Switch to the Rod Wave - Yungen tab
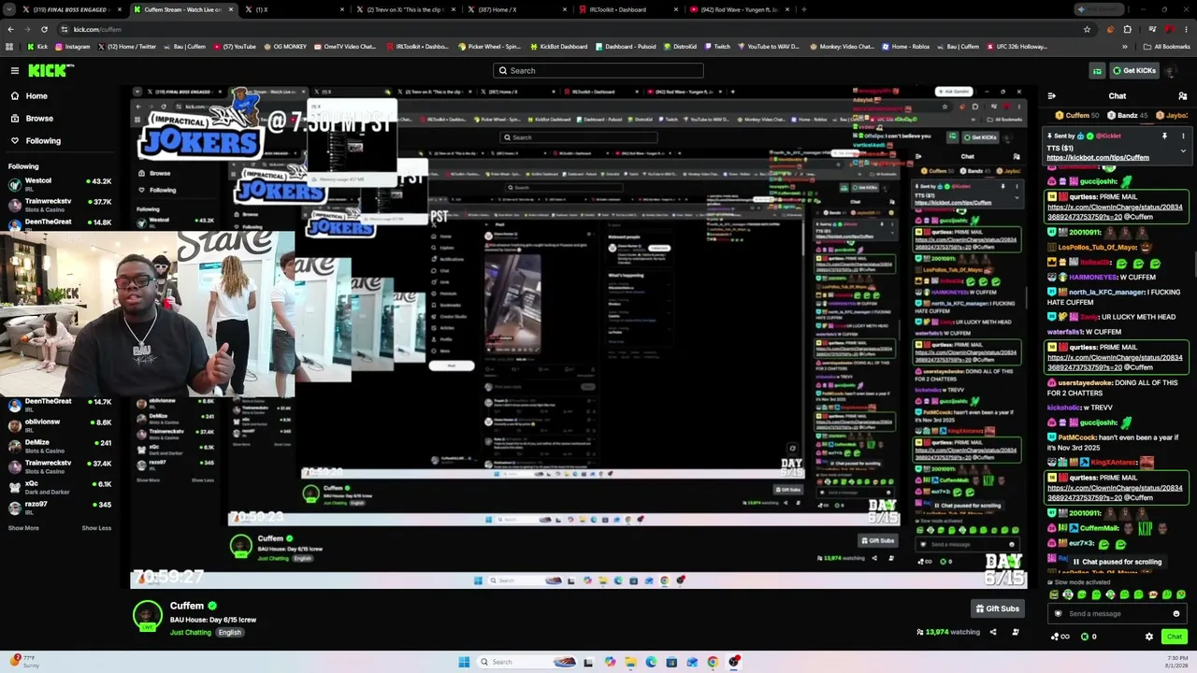 coord(739,9)
